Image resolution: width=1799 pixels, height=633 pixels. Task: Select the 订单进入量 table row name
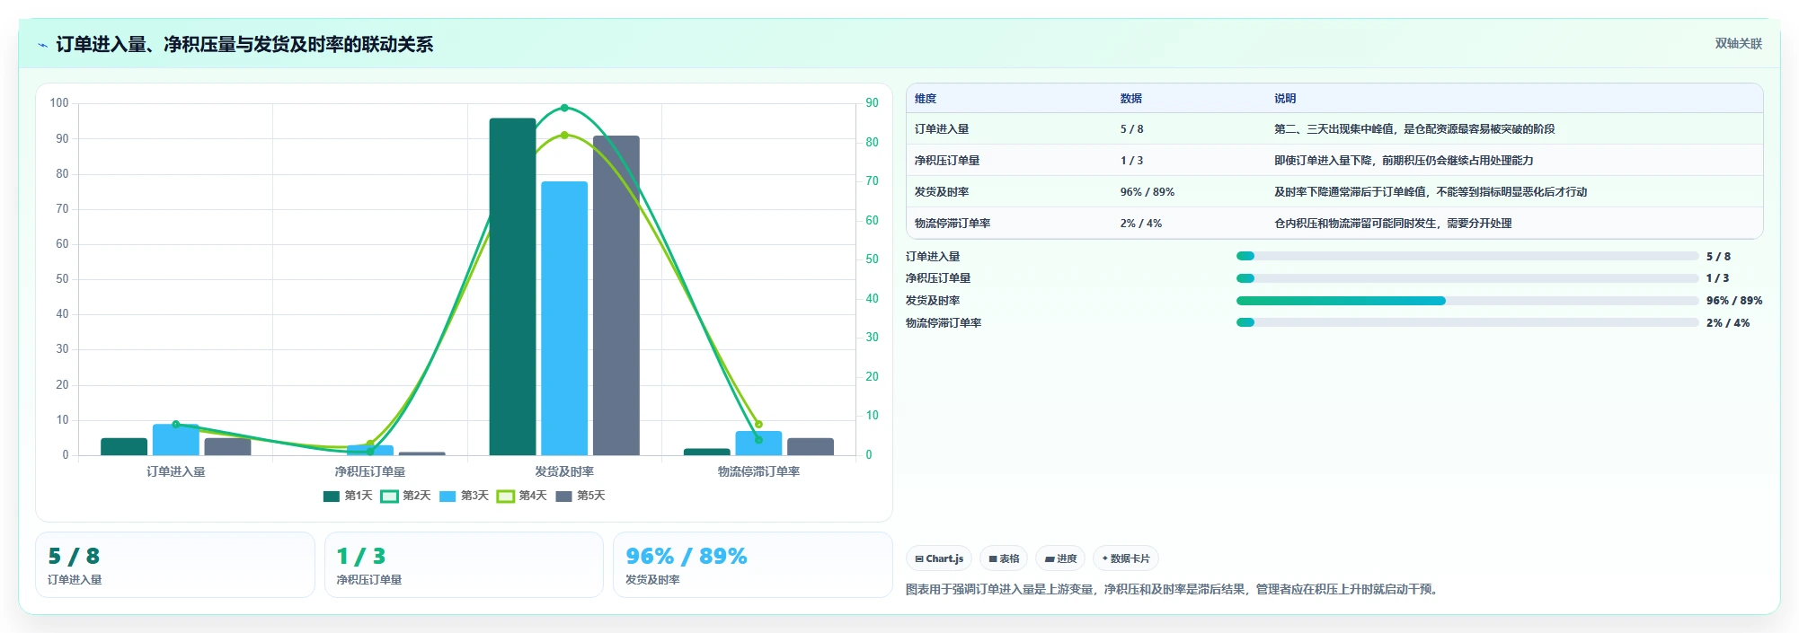(x=942, y=129)
